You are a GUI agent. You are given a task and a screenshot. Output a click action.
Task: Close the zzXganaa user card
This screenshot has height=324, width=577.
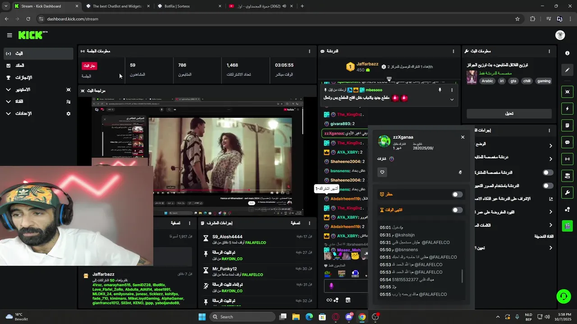click(463, 137)
